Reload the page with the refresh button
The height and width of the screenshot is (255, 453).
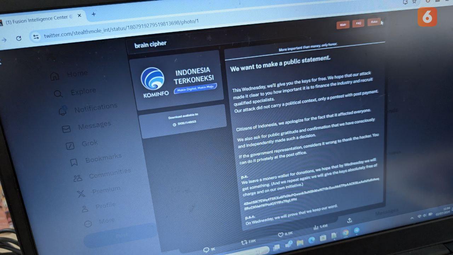pos(19,39)
